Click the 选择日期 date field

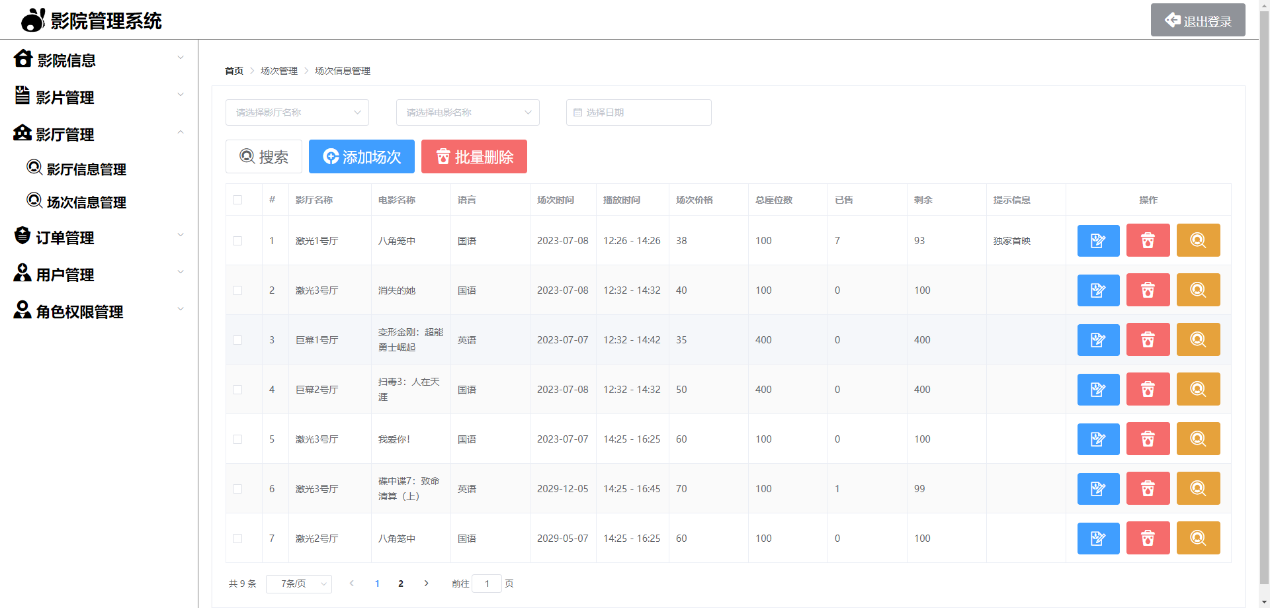click(638, 112)
